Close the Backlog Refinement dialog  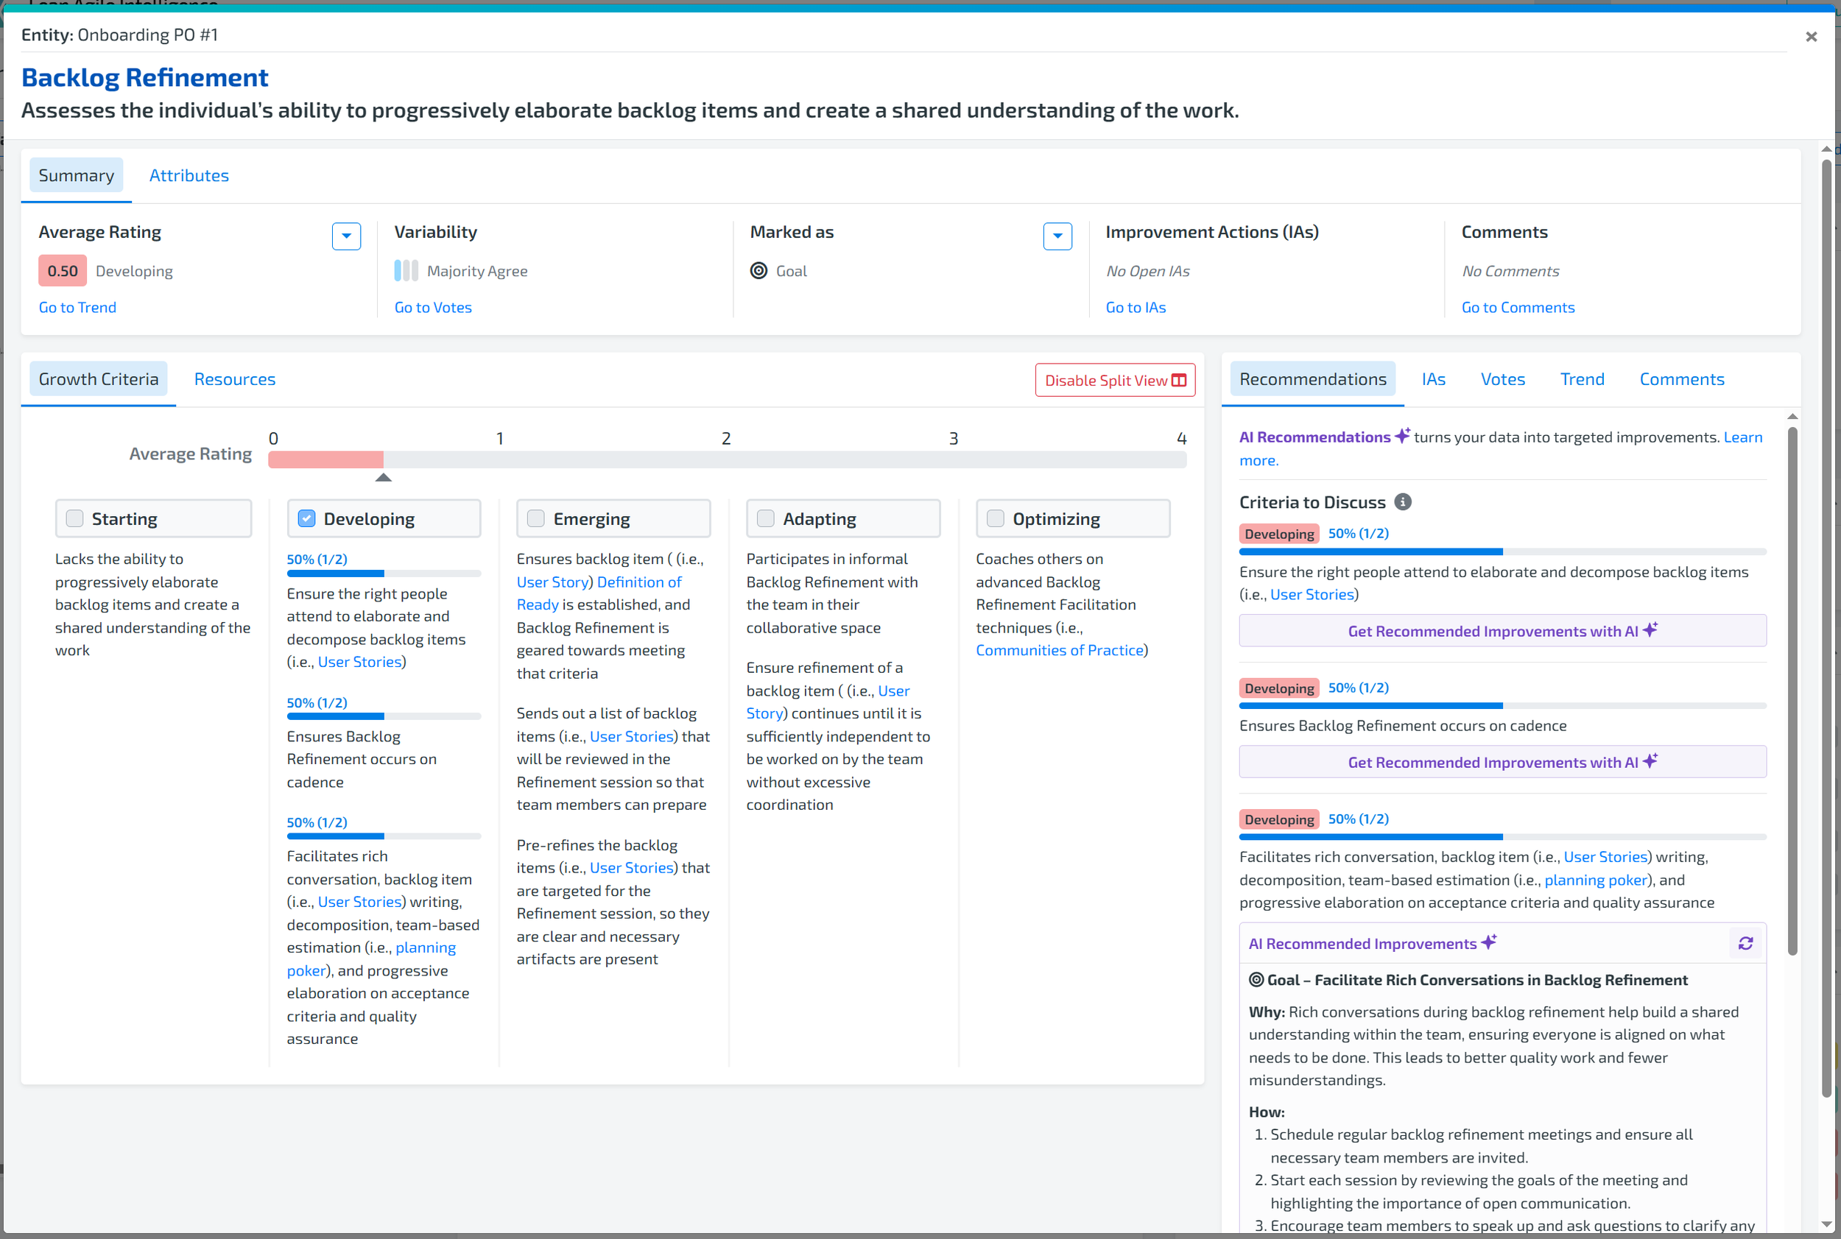coord(1811,36)
